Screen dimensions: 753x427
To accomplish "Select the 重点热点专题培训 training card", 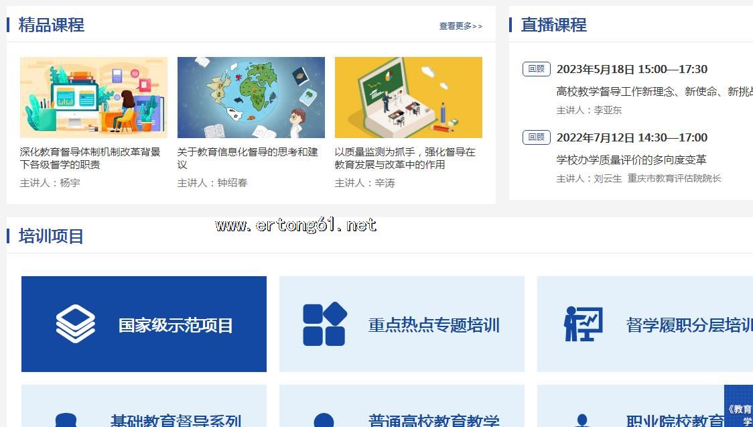I will tap(402, 324).
